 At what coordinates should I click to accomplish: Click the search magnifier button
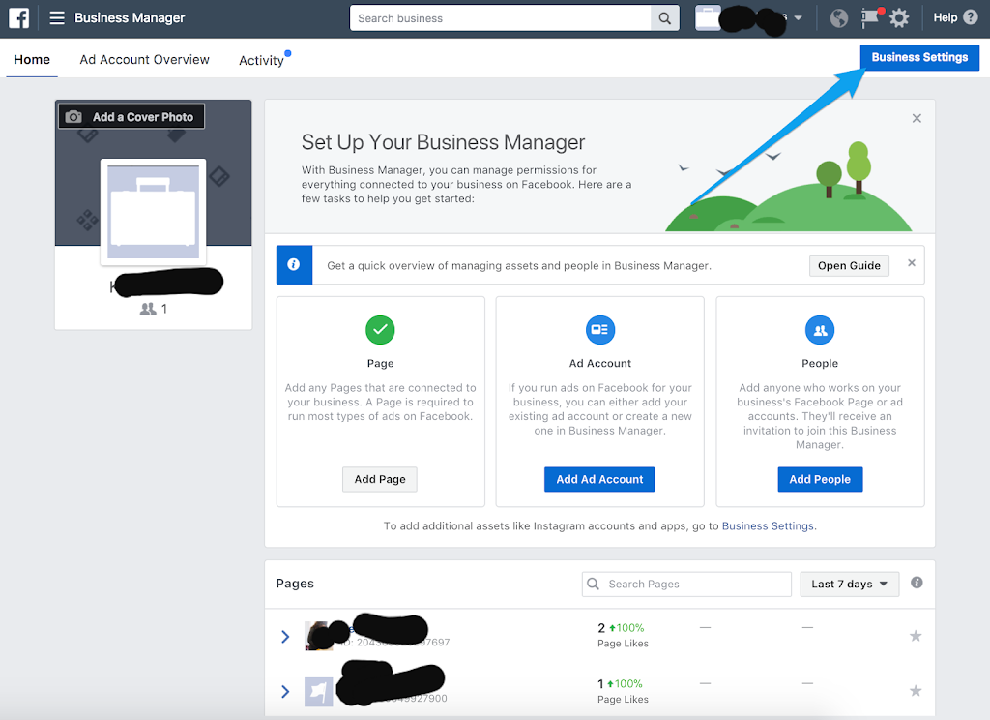tap(665, 18)
